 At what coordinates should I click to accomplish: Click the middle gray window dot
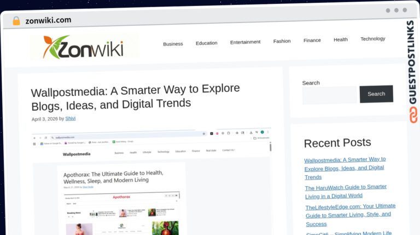[x=396, y=10]
